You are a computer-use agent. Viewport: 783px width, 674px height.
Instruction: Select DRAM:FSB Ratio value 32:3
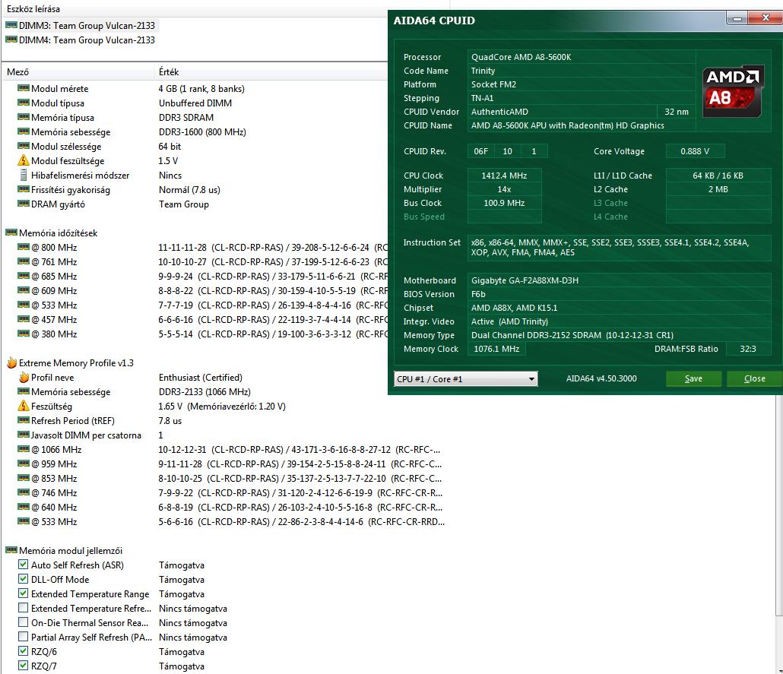pyautogui.click(x=747, y=349)
